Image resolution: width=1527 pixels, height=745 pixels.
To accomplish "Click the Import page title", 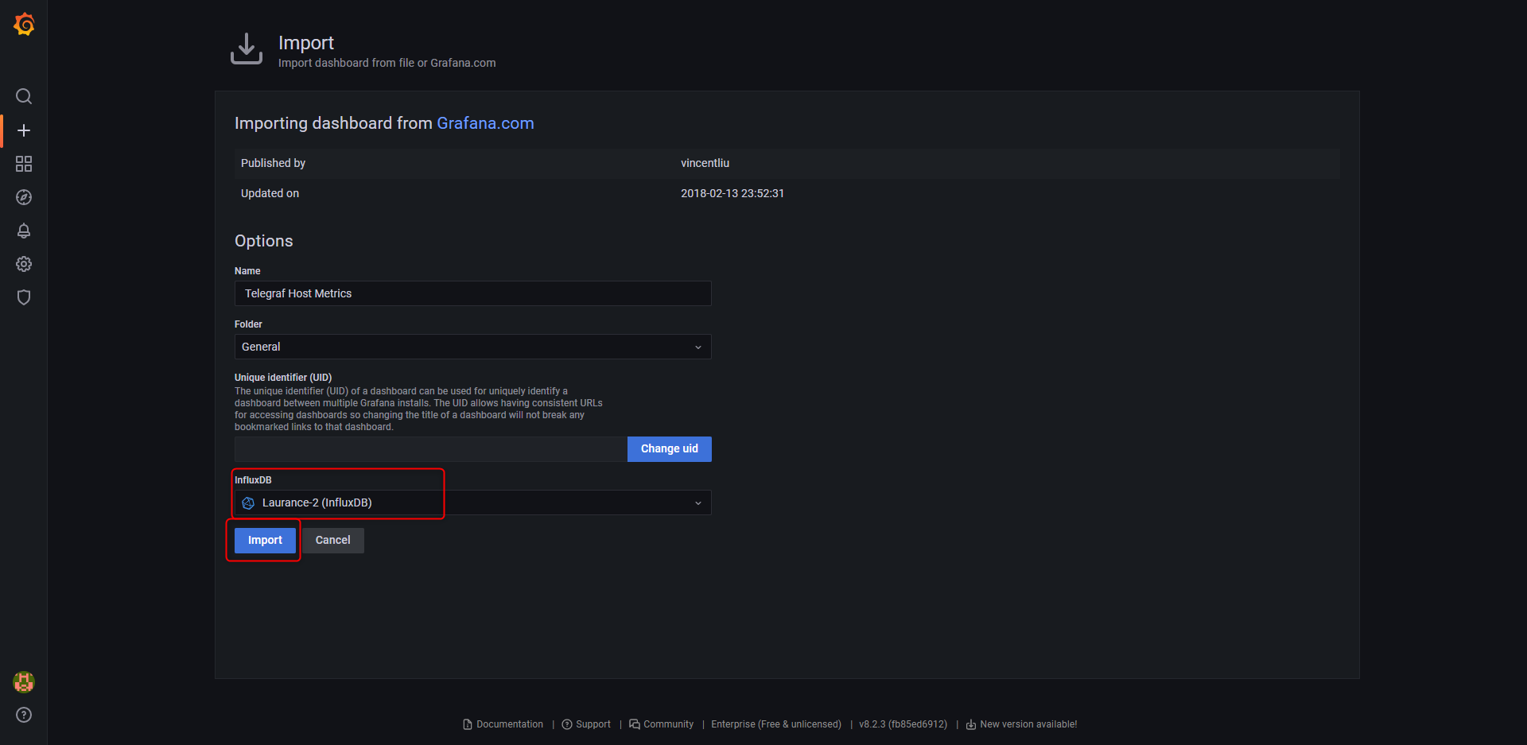I will tap(306, 43).
